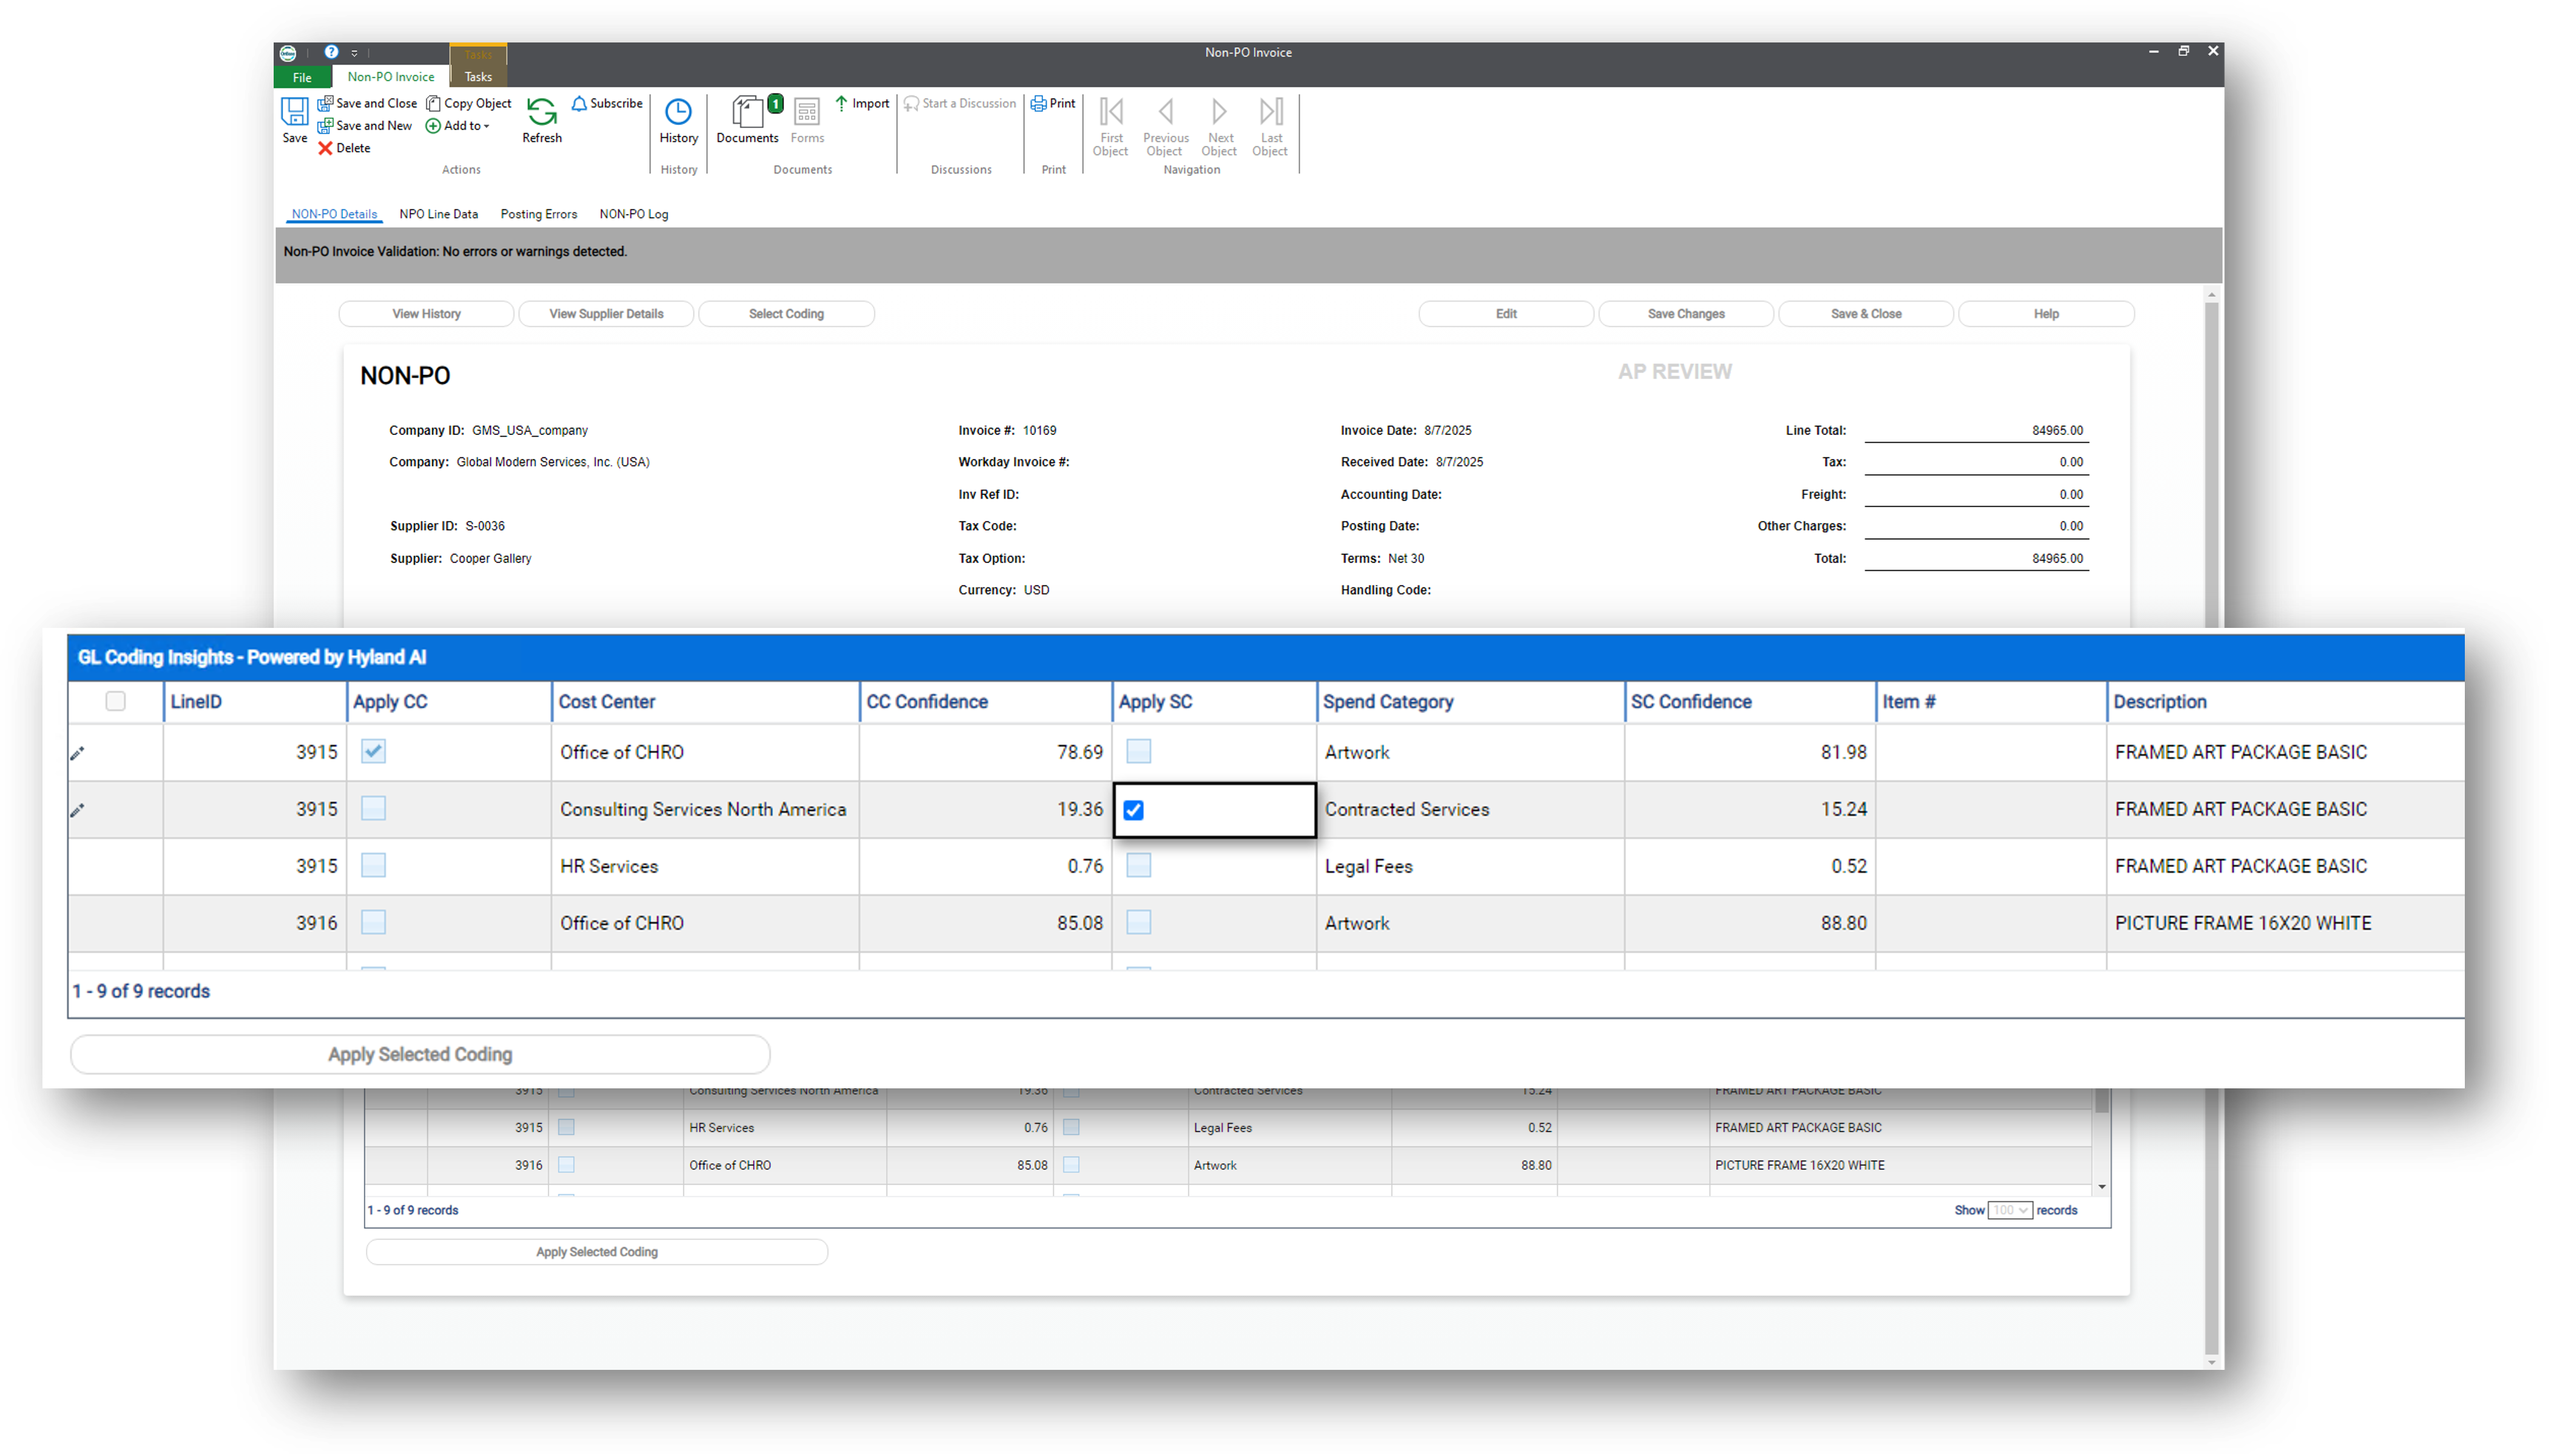The height and width of the screenshot is (1456, 2551).
Task: Open the quick access toolbar dropdown arrow
Action: [354, 53]
